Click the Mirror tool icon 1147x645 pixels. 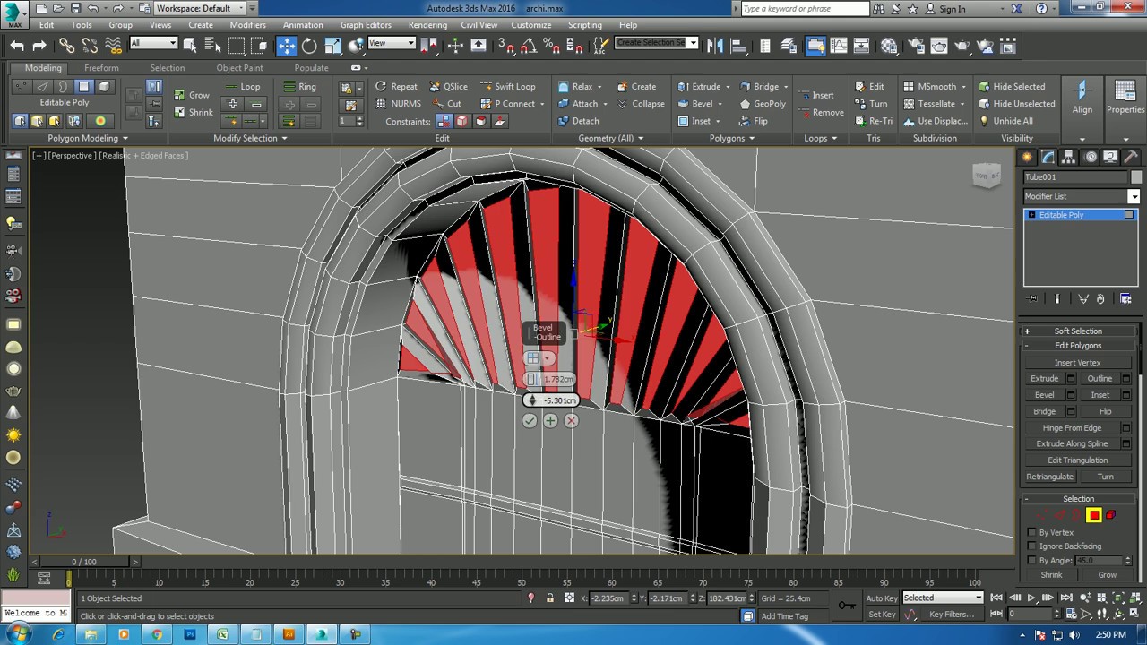pos(716,46)
